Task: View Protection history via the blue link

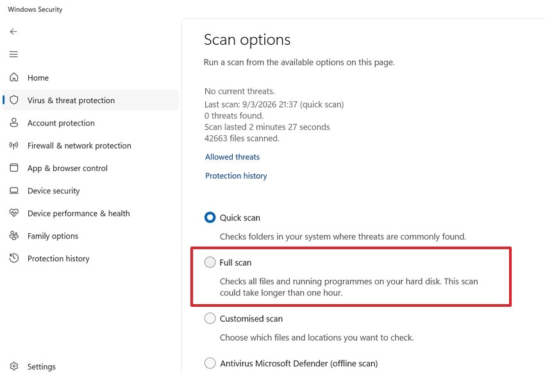Action: click(x=236, y=175)
